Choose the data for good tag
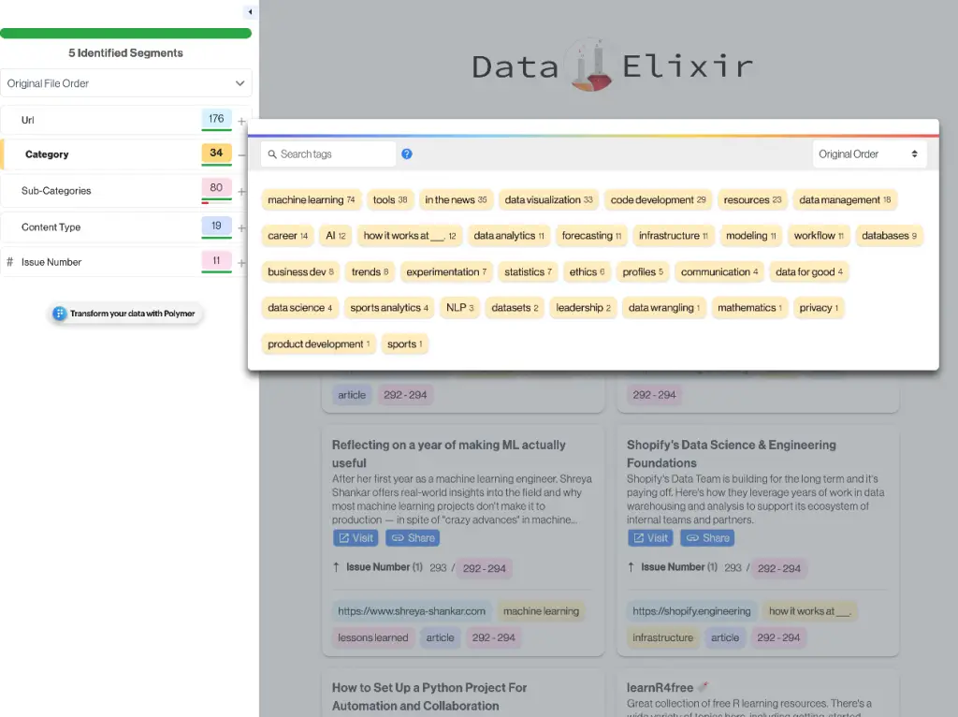958x717 pixels. 809,271
